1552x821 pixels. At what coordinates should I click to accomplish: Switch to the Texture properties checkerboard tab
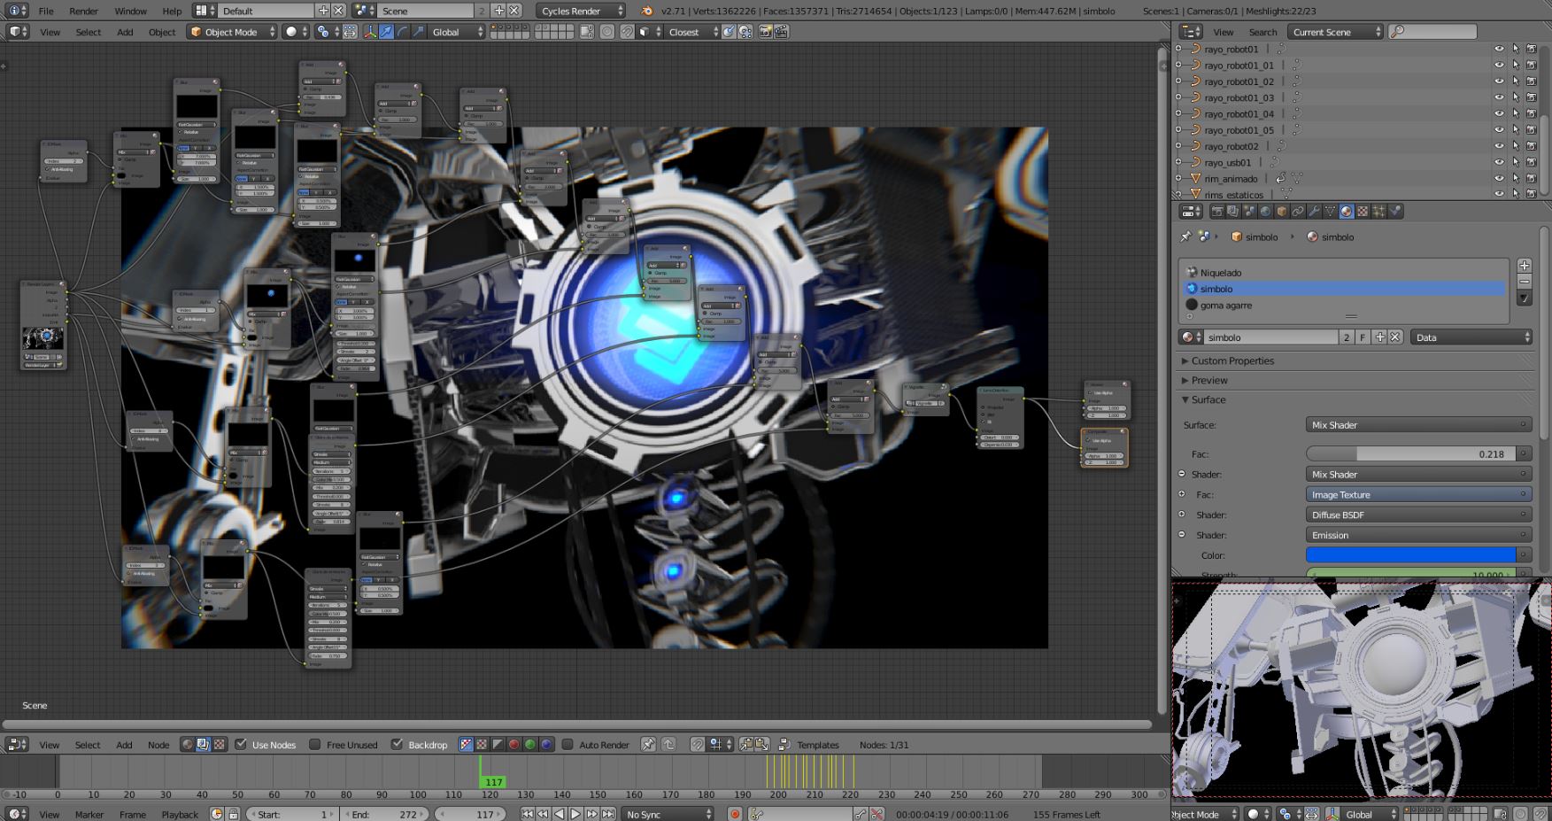pos(1363,212)
